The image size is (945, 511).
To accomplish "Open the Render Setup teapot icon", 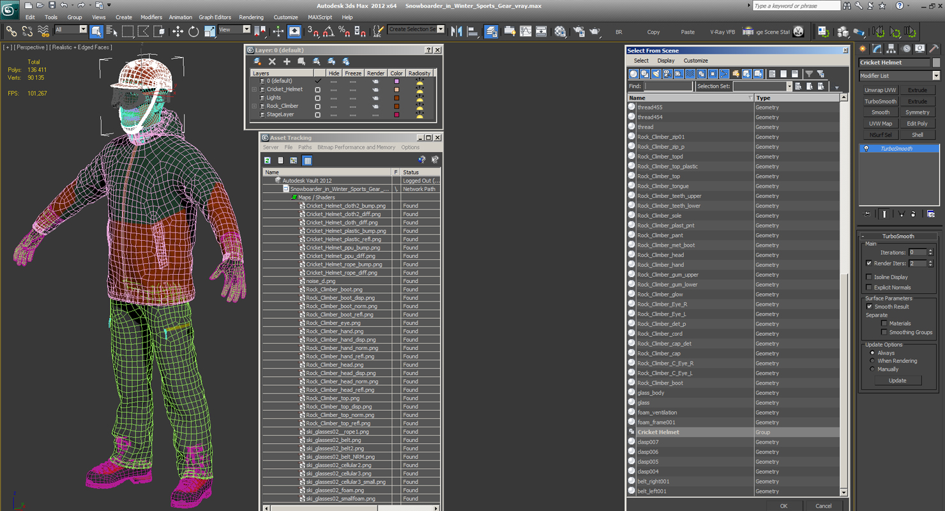I will (x=579, y=31).
